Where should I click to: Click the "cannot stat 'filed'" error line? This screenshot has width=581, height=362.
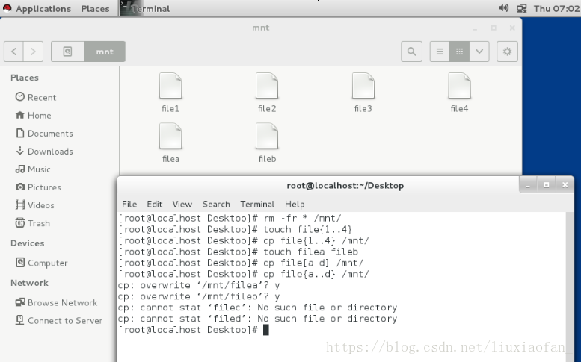pos(257,319)
